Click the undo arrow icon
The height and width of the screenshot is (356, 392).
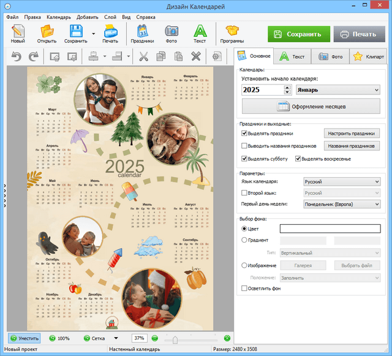pyautogui.click(x=16, y=57)
